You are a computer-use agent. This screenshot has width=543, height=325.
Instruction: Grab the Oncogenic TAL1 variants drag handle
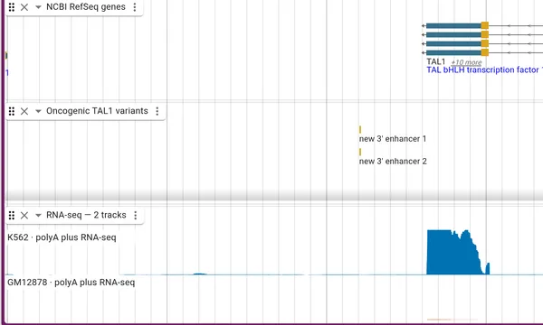(x=12, y=111)
